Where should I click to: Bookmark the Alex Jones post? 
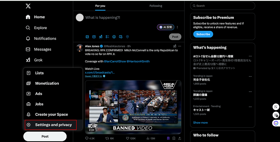coord(174,138)
